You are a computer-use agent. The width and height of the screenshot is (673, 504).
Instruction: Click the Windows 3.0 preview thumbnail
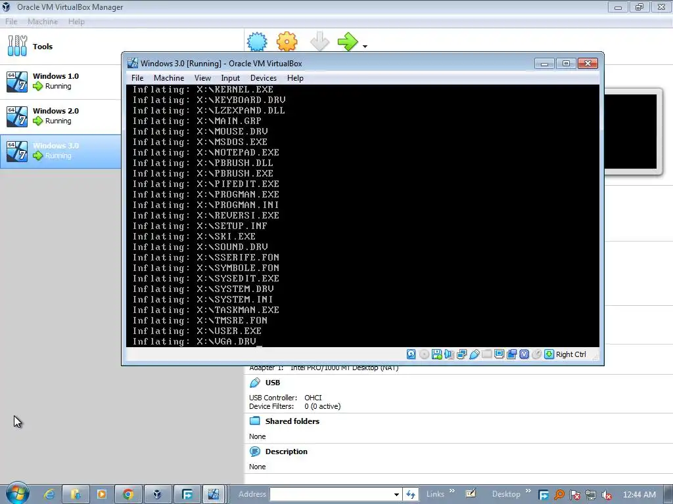pos(630,131)
